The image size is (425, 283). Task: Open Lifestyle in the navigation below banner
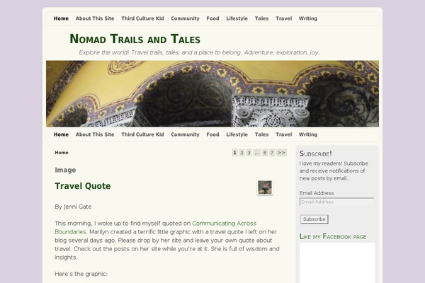237,134
